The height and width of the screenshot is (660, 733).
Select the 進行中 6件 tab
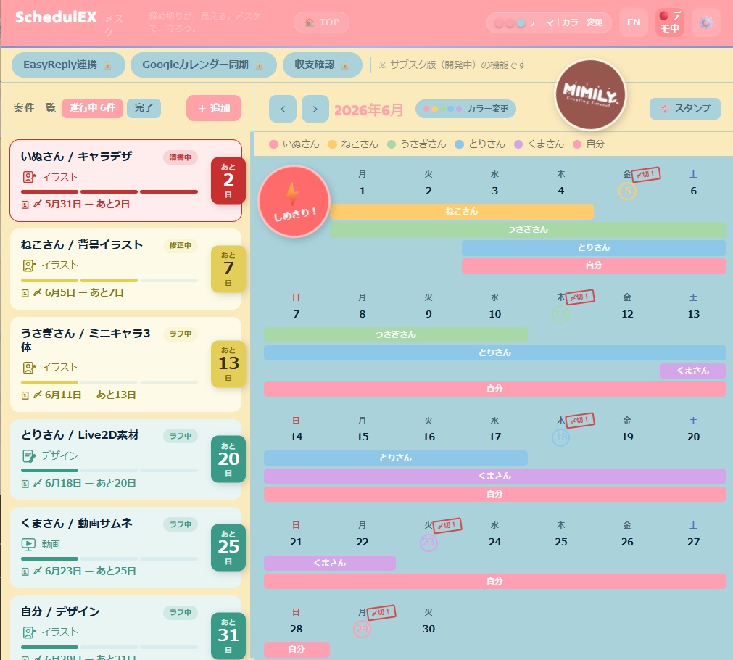[x=93, y=108]
